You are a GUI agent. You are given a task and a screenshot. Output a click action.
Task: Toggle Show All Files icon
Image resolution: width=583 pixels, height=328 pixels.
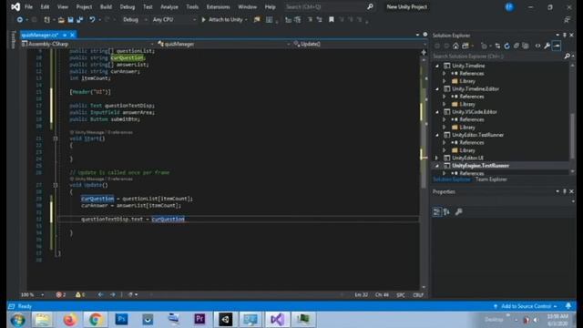click(x=526, y=46)
